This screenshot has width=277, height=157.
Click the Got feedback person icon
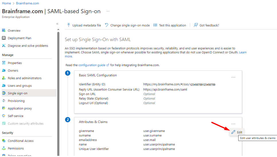click(196, 25)
